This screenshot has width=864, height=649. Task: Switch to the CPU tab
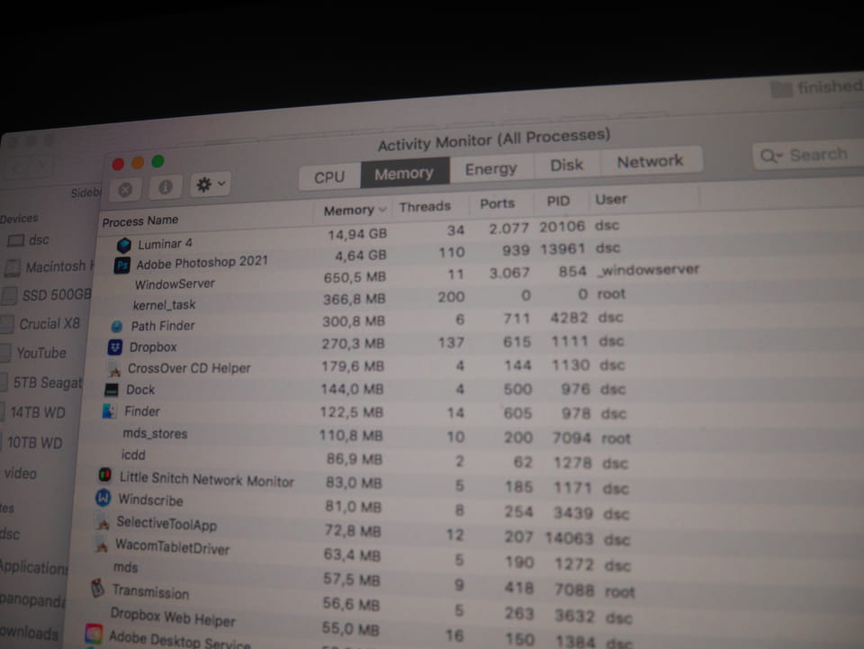[329, 176]
